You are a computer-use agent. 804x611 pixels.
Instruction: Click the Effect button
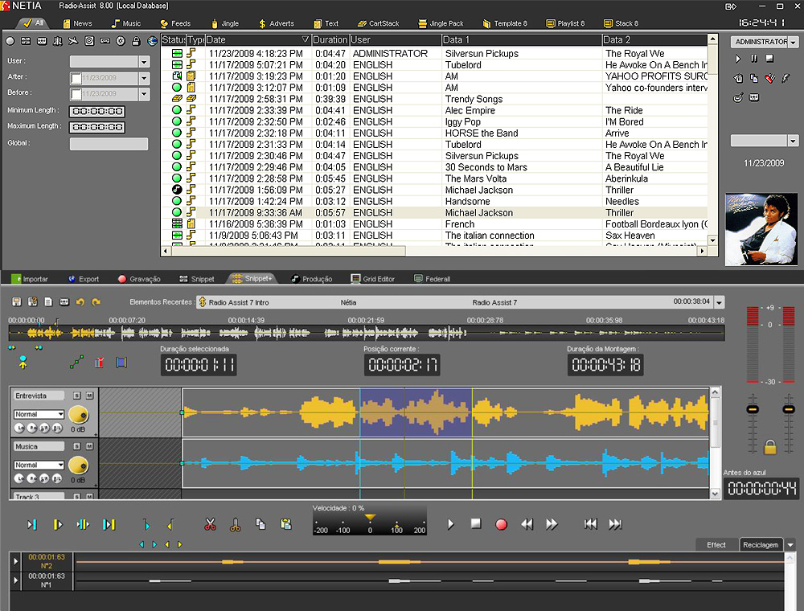pos(716,544)
